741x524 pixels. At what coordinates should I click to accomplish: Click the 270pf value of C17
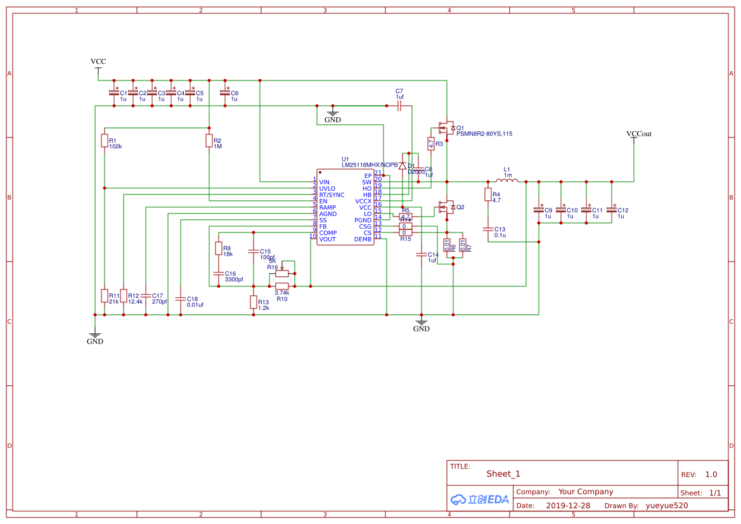[x=160, y=302]
